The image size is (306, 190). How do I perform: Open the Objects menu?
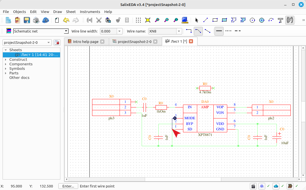[x=20, y=12]
